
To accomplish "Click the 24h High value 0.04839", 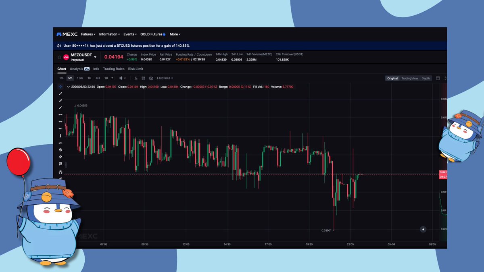I will pyautogui.click(x=221, y=60).
